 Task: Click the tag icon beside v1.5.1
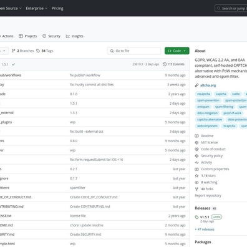pyautogui.click(x=196, y=217)
